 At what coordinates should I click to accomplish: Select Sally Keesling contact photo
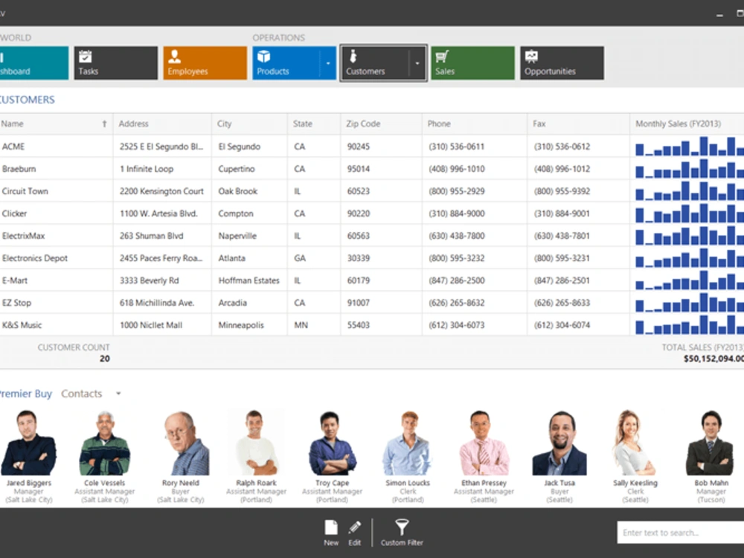(635, 443)
